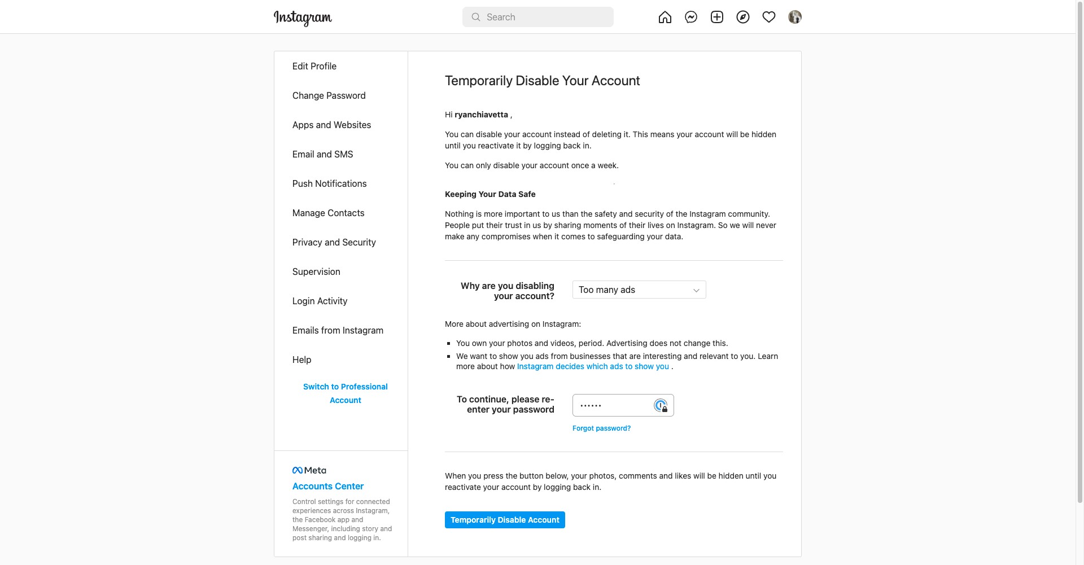Open Privacy and Security settings
Screen dimensions: 1084x565
[334, 243]
